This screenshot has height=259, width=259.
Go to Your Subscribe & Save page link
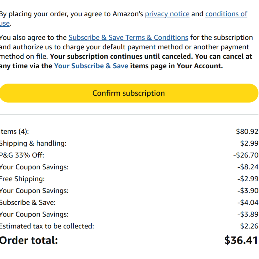pyautogui.click(x=91, y=66)
